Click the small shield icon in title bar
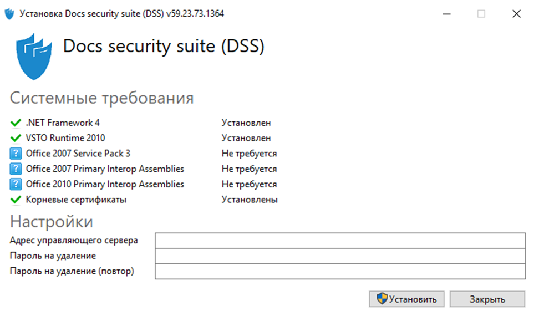The width and height of the screenshot is (539, 316). point(9,14)
